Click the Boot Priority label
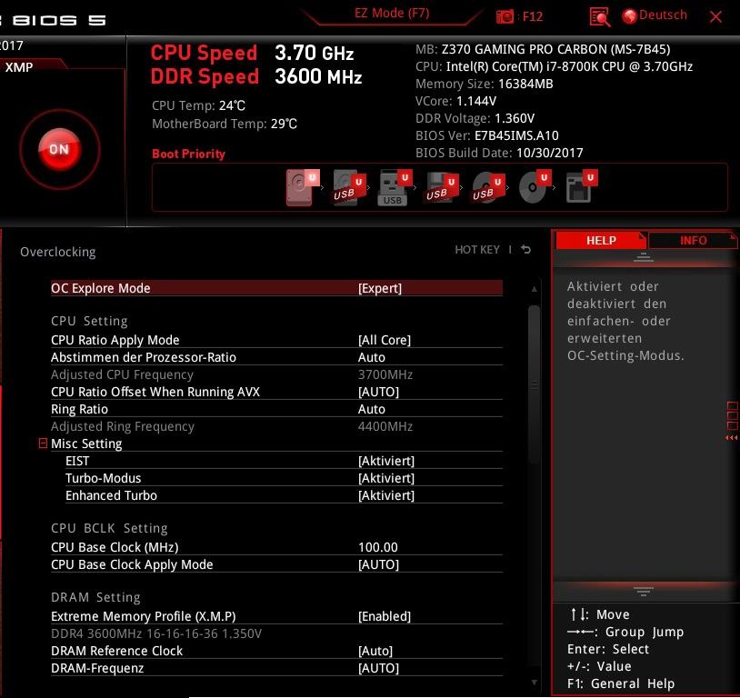Screen dimensions: 740x698 tap(188, 154)
